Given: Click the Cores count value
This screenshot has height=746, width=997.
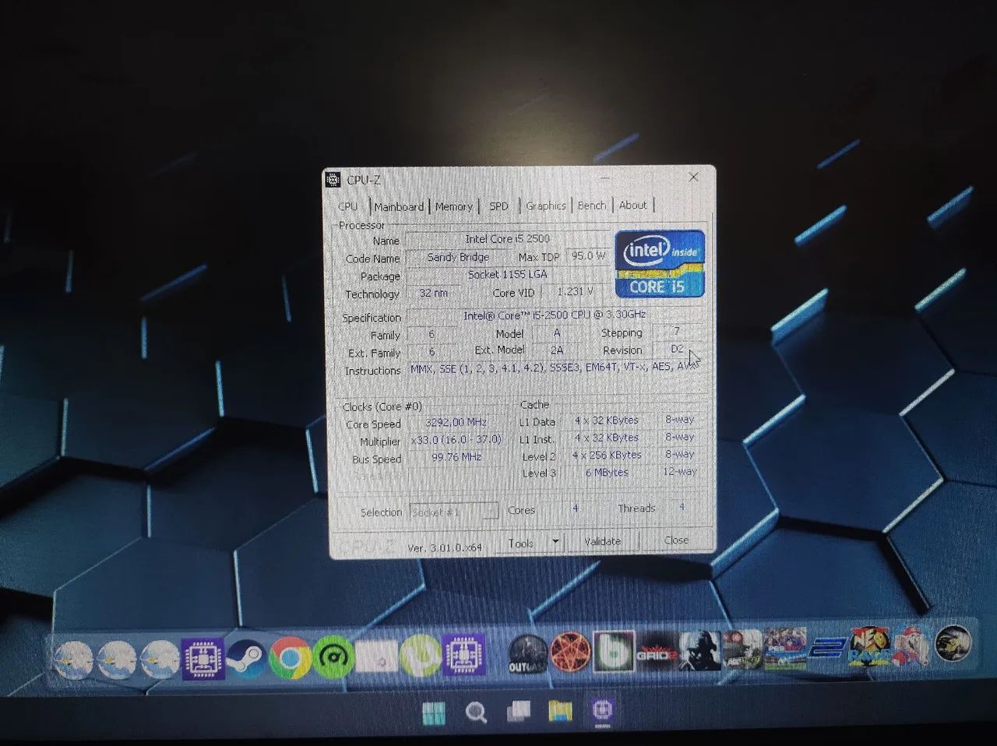Looking at the screenshot, I should point(575,508).
